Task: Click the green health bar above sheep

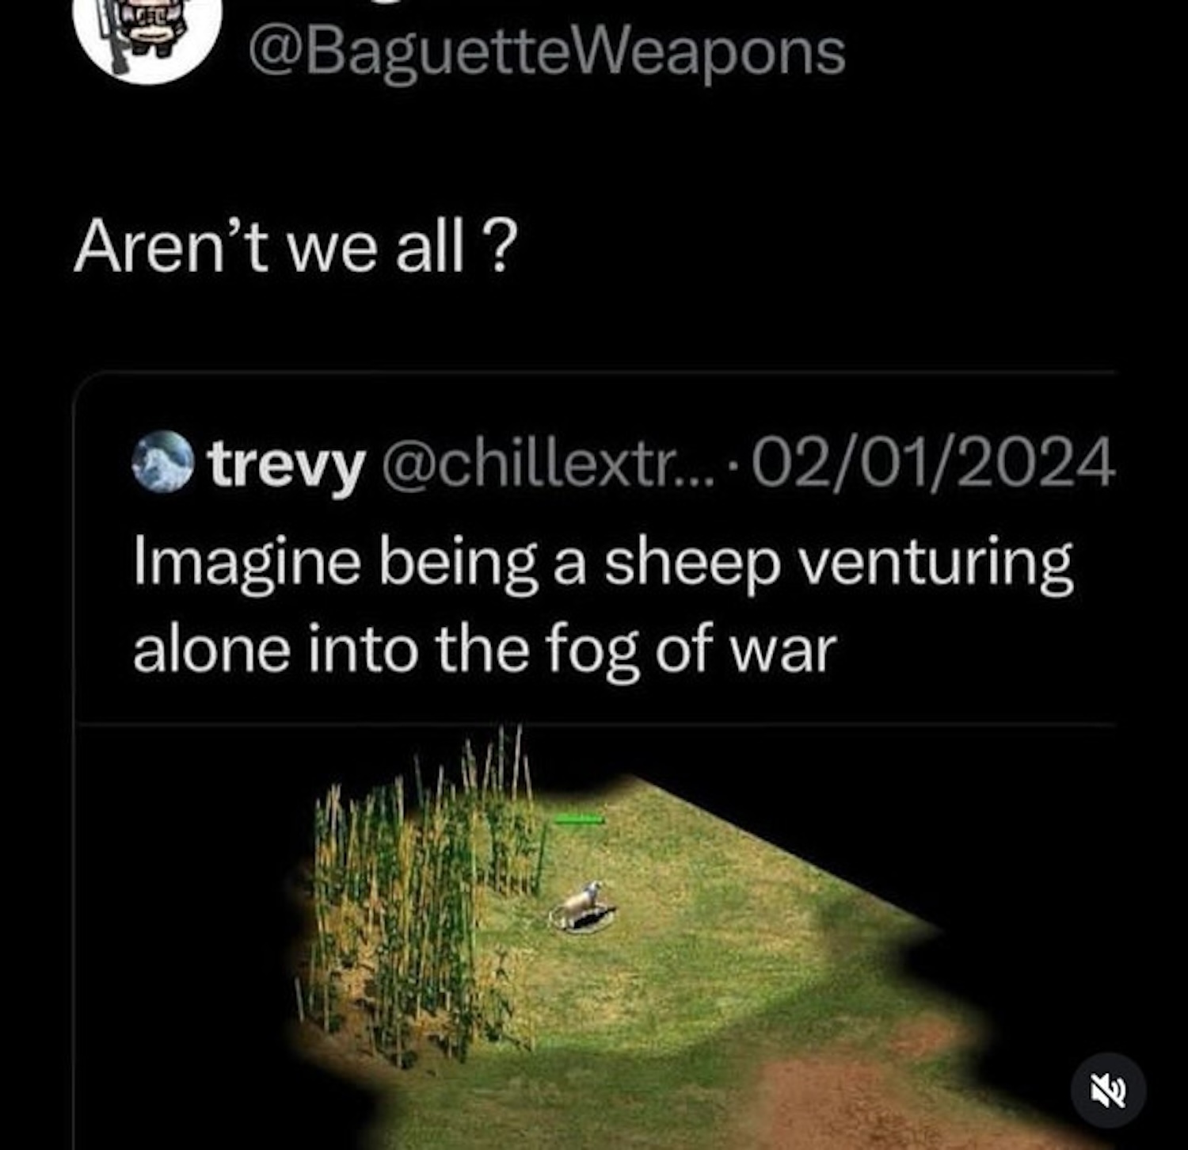Action: [579, 820]
